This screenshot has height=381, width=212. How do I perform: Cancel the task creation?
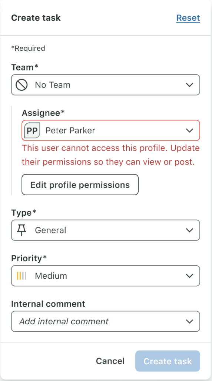(x=110, y=361)
